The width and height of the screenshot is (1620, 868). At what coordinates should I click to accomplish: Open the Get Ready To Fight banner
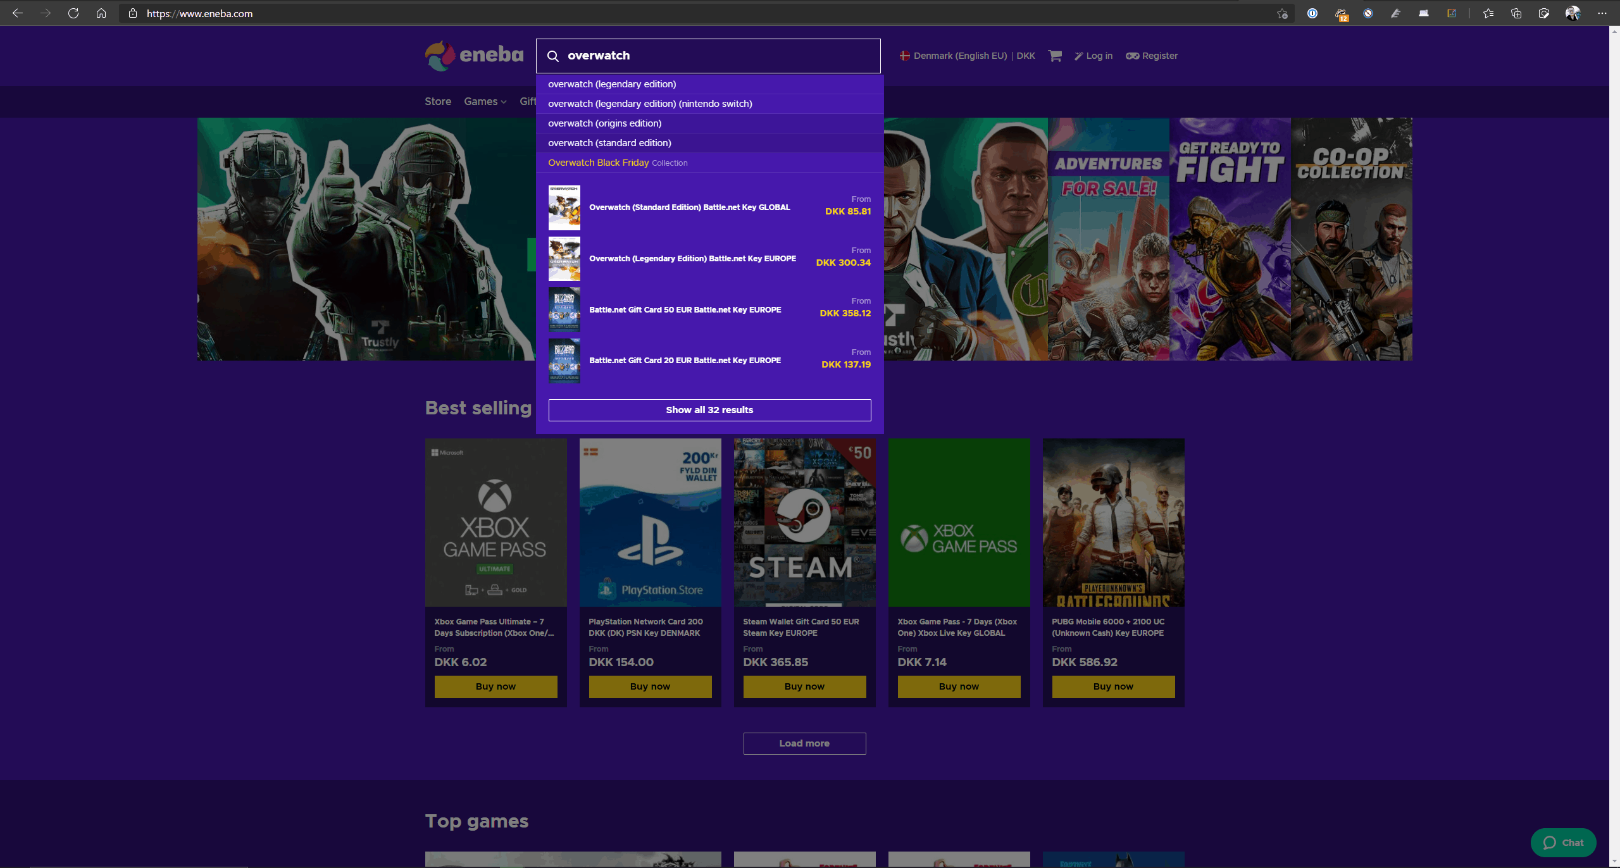tap(1230, 239)
